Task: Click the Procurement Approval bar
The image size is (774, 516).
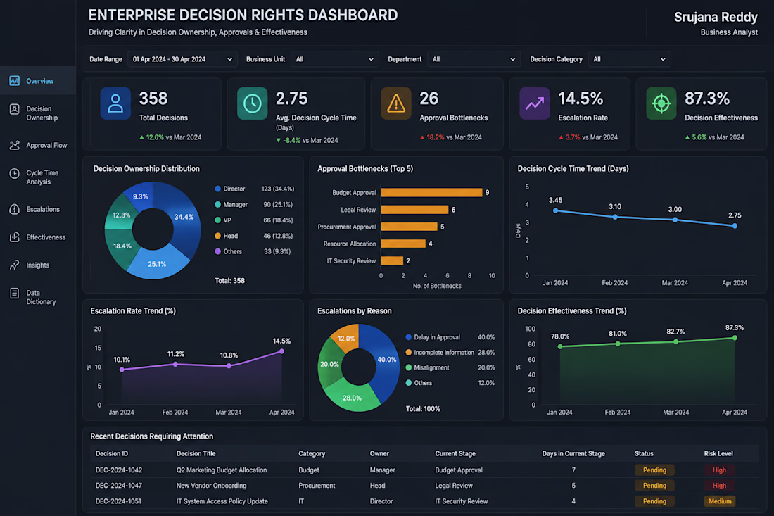Action: click(410, 227)
